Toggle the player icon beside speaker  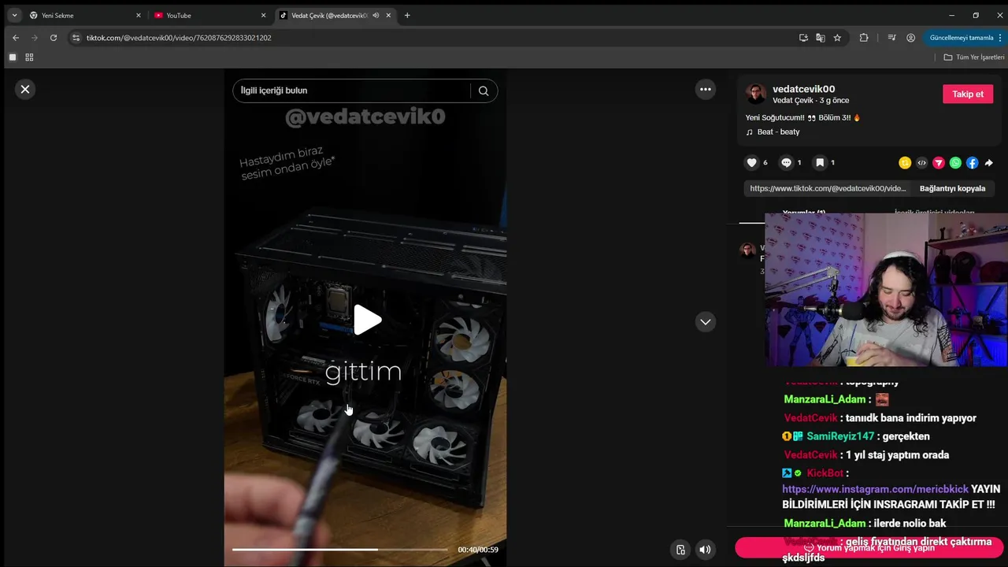pyautogui.click(x=681, y=550)
